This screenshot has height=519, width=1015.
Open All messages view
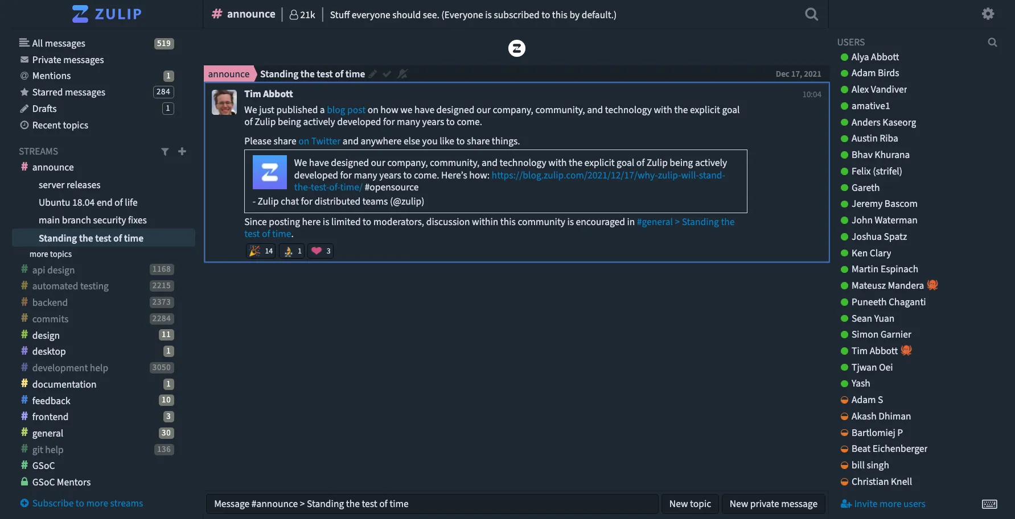coord(59,43)
